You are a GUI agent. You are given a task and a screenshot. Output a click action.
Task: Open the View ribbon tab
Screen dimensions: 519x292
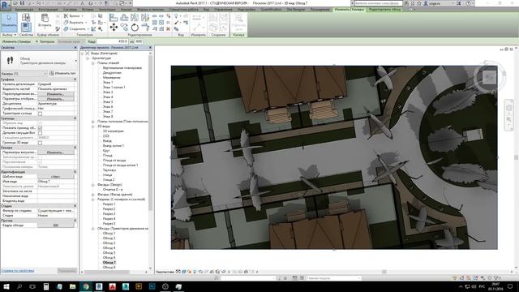point(206,10)
